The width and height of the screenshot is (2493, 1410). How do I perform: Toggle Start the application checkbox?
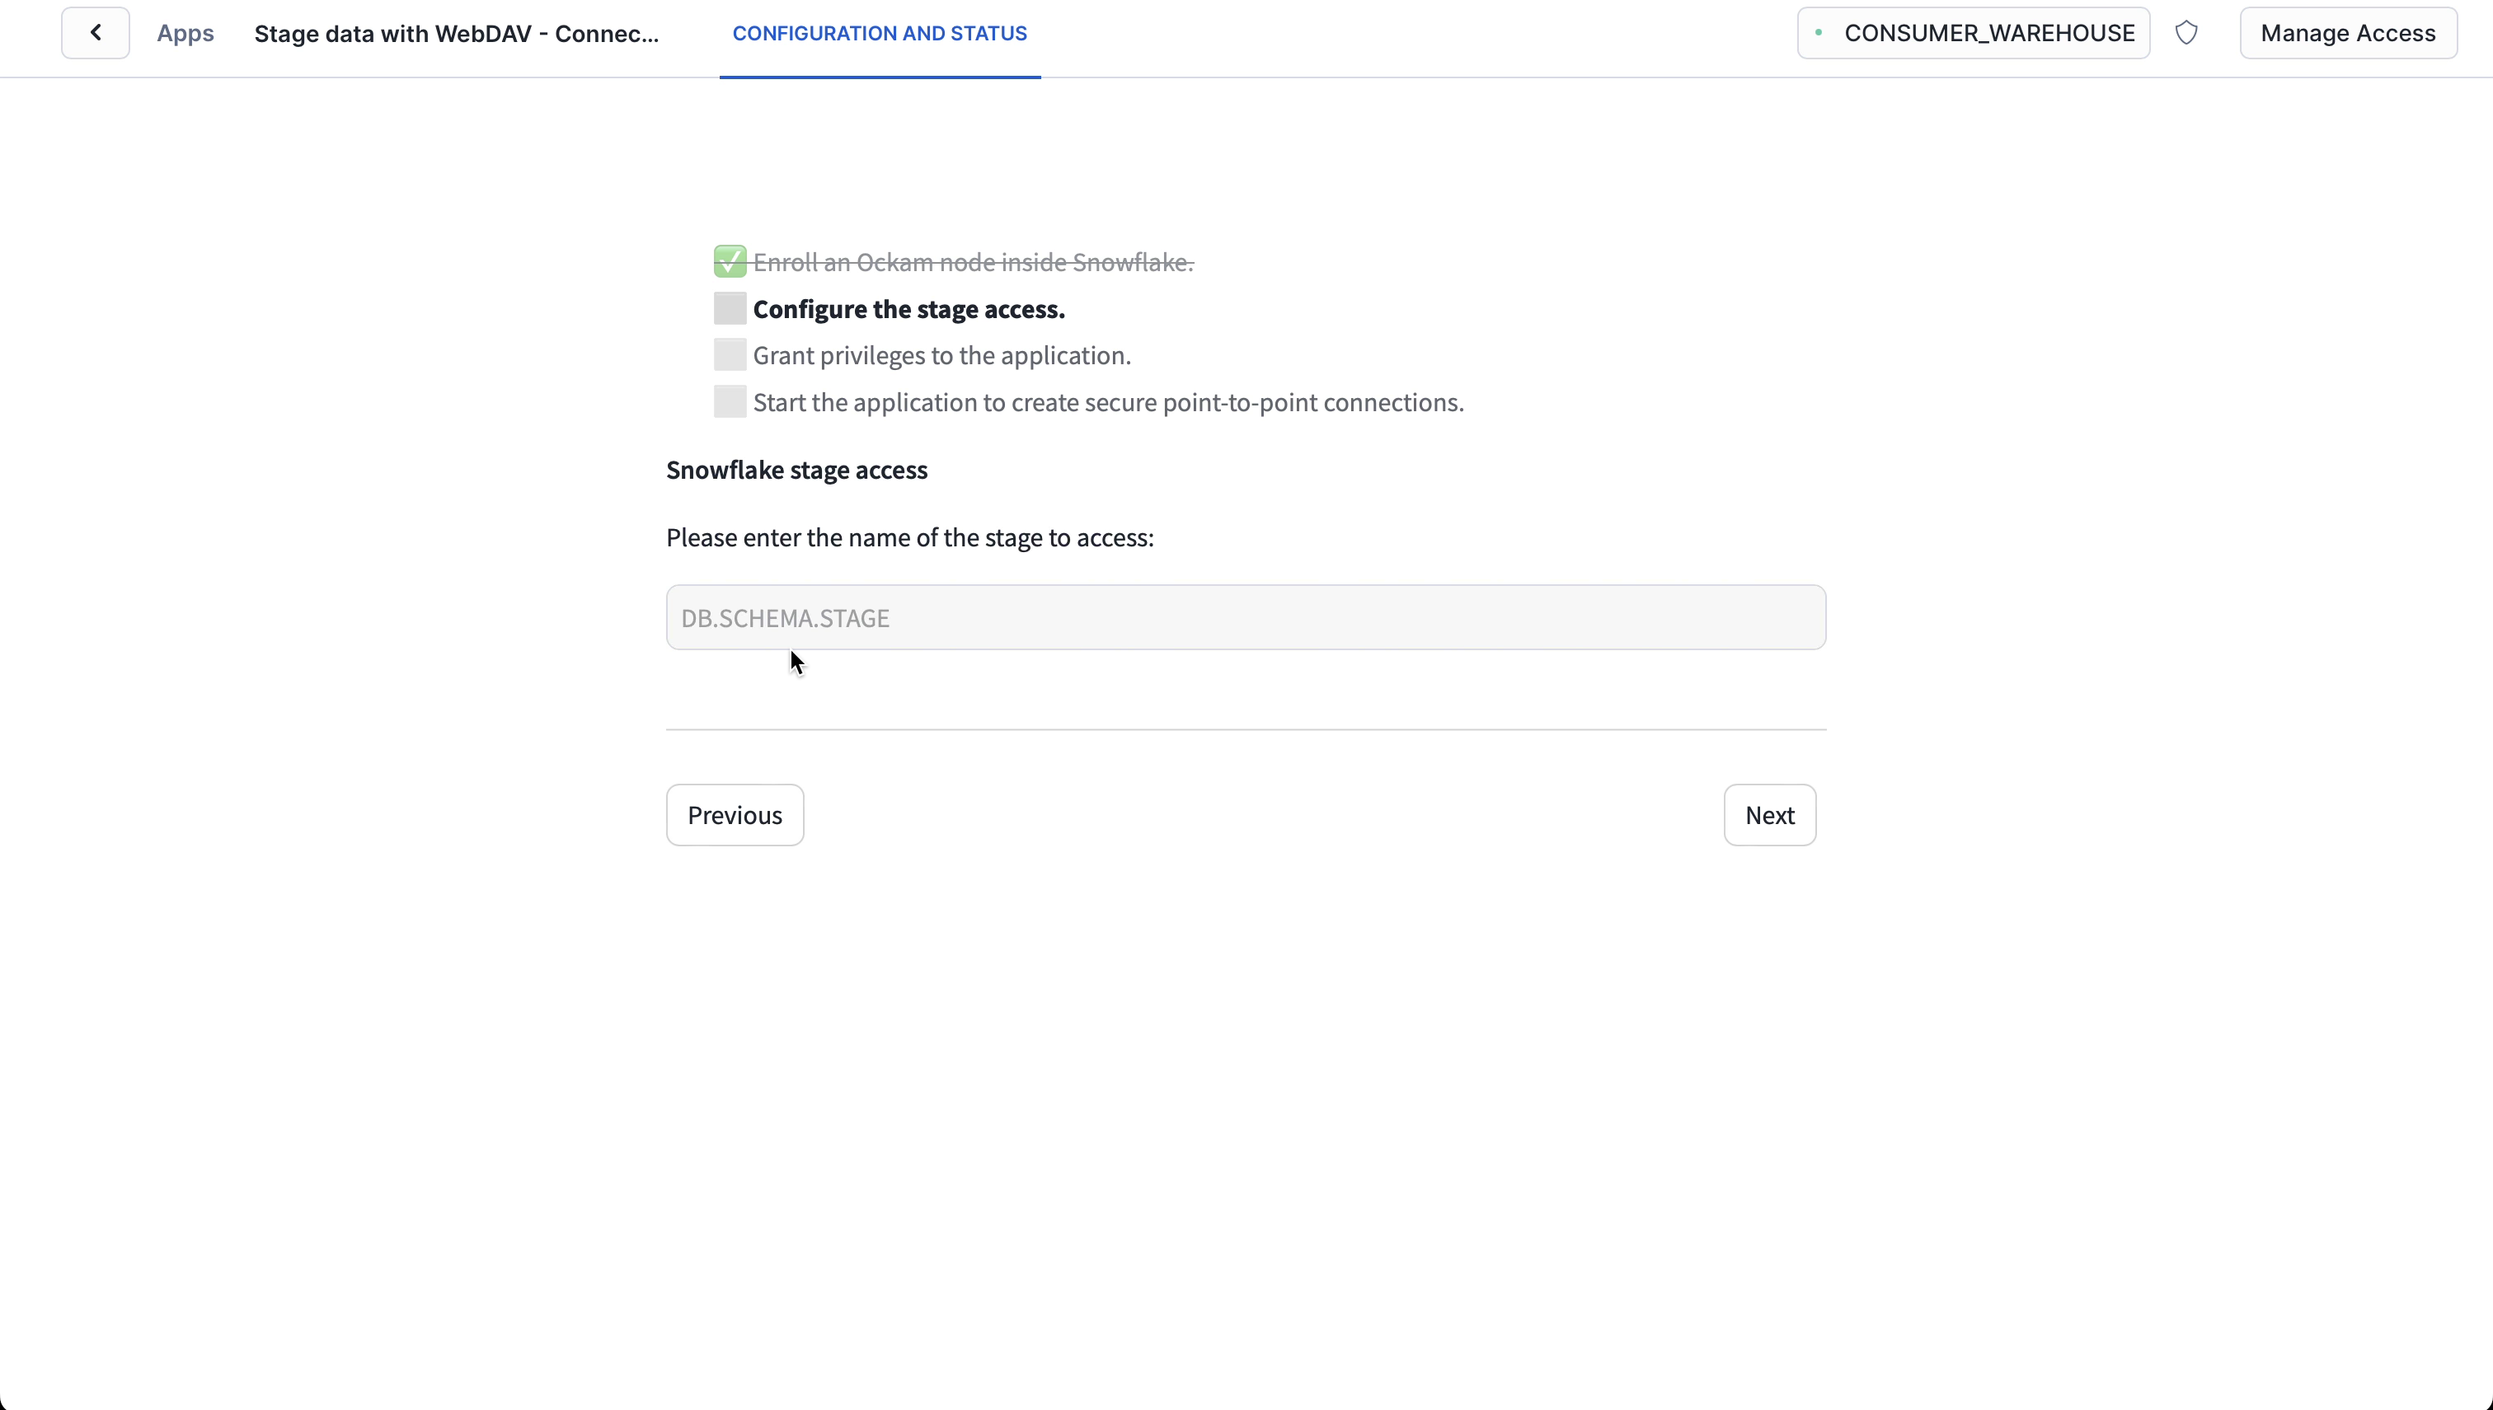[x=730, y=401]
